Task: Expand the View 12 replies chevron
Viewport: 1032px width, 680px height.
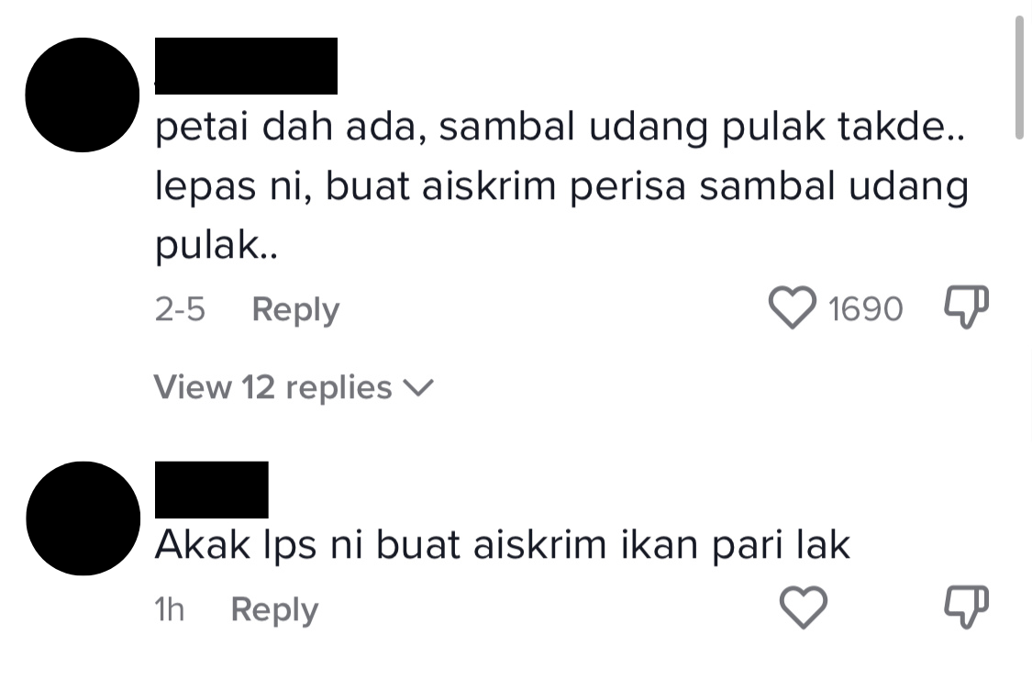Action: (418, 388)
